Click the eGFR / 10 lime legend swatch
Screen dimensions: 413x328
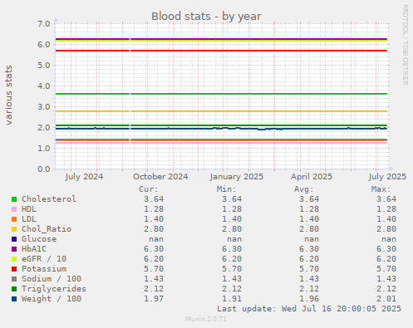(14, 259)
